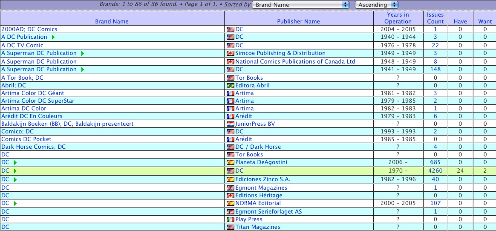The image size is (496, 231).
Task: Click the green arrow in the highlighted DC row
Action: 15,171
